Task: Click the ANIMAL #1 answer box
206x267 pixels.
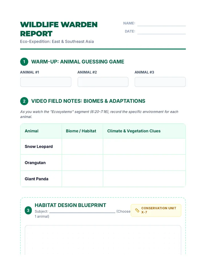Action: click(x=46, y=82)
